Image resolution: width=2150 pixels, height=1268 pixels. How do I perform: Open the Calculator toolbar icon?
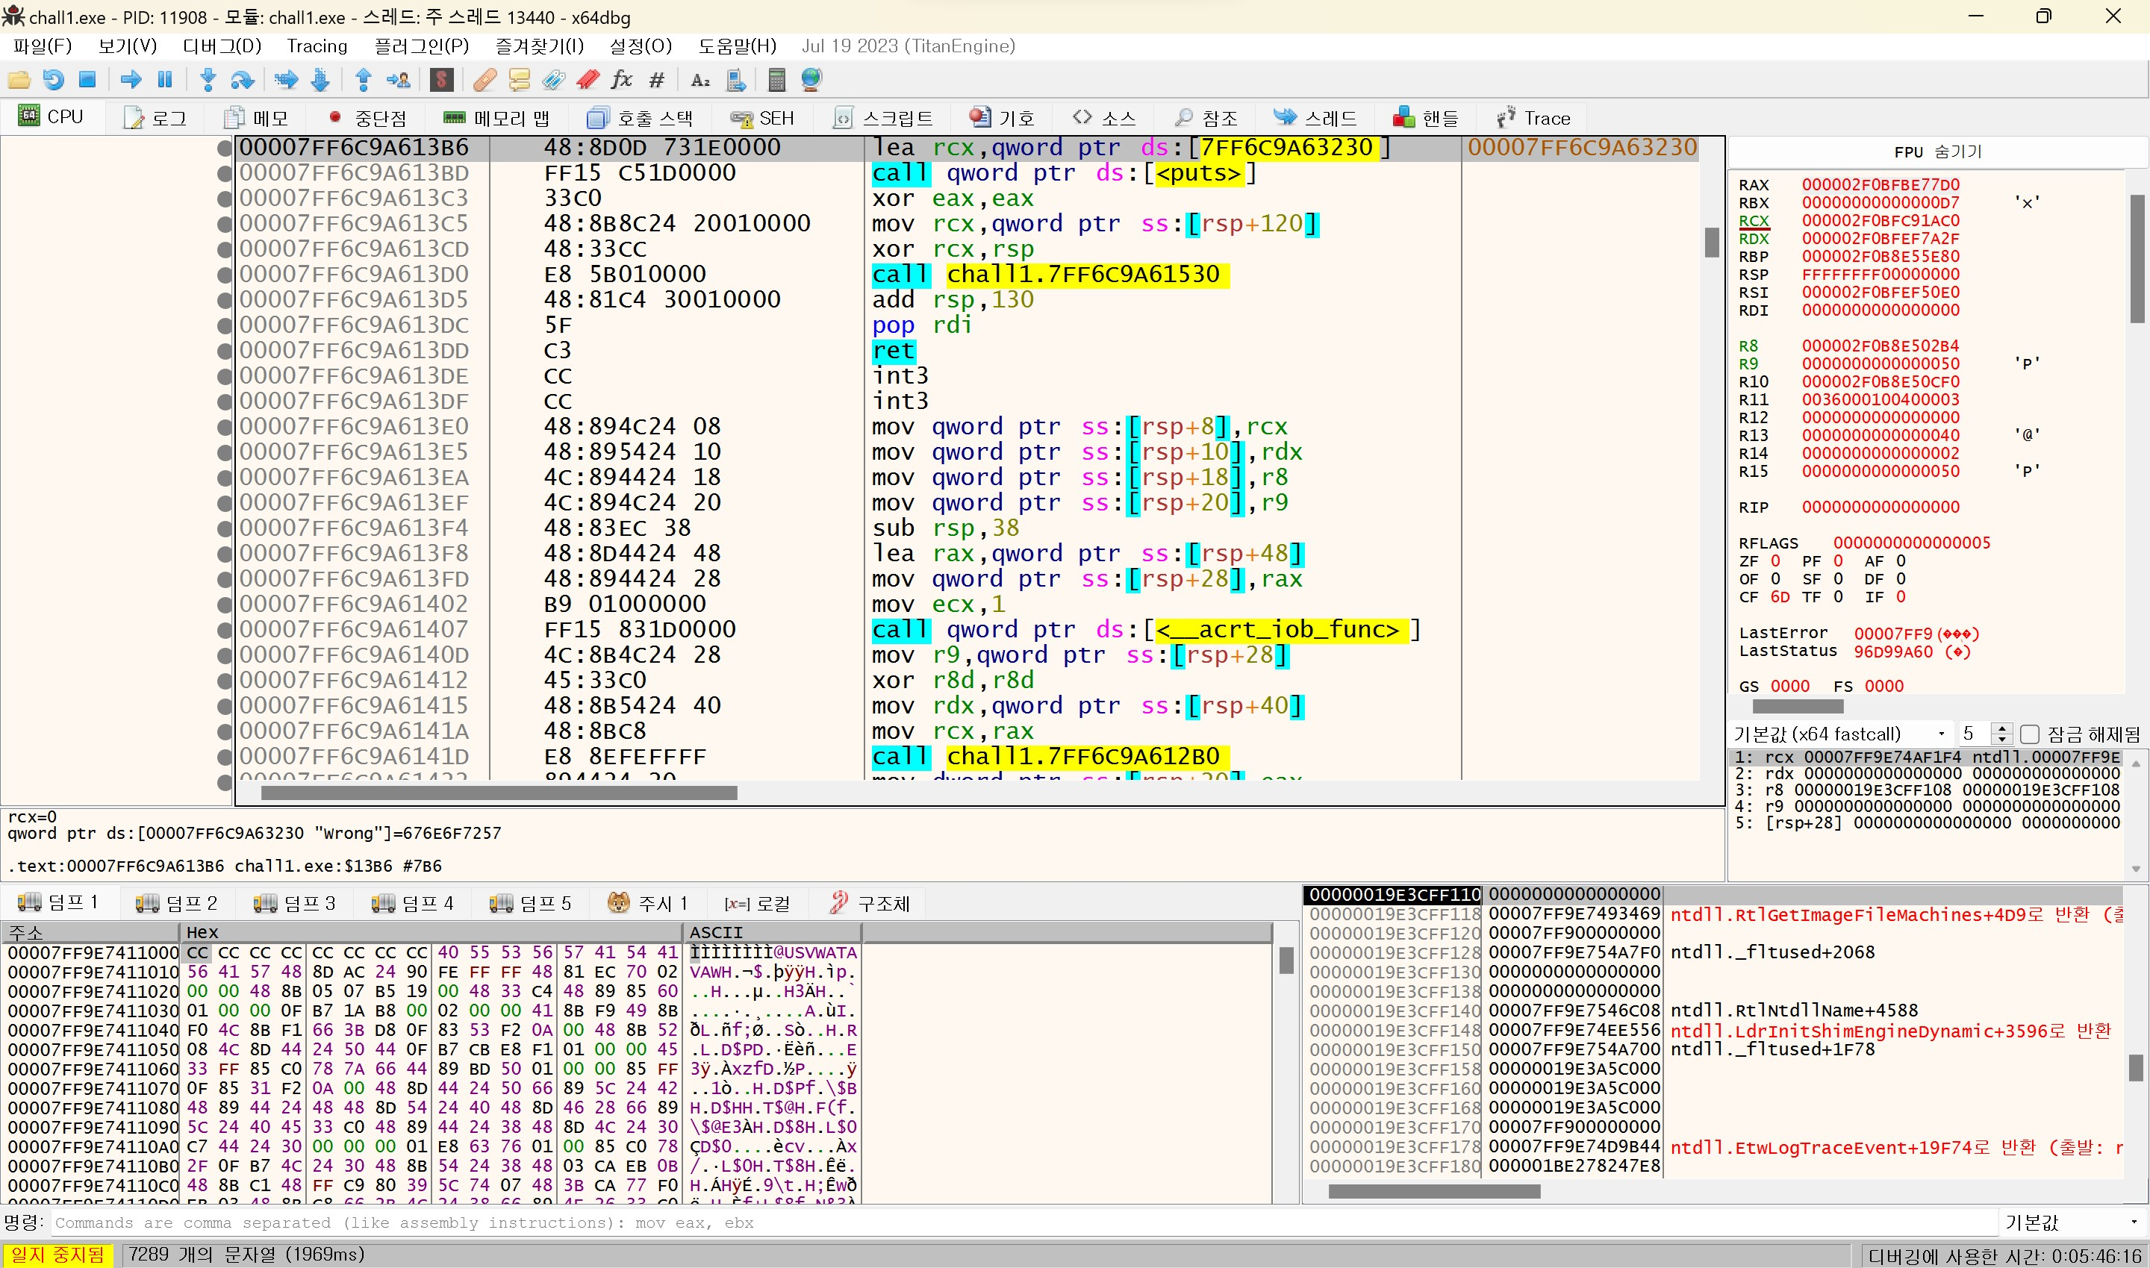coord(776,81)
